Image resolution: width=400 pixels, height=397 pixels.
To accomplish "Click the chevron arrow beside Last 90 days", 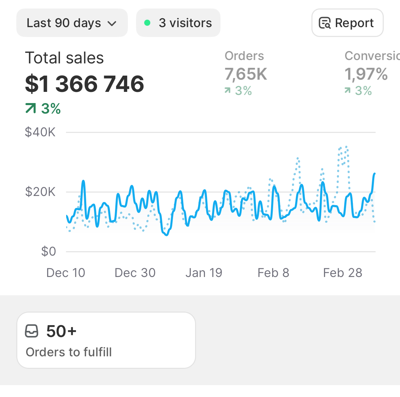I will (x=112, y=24).
